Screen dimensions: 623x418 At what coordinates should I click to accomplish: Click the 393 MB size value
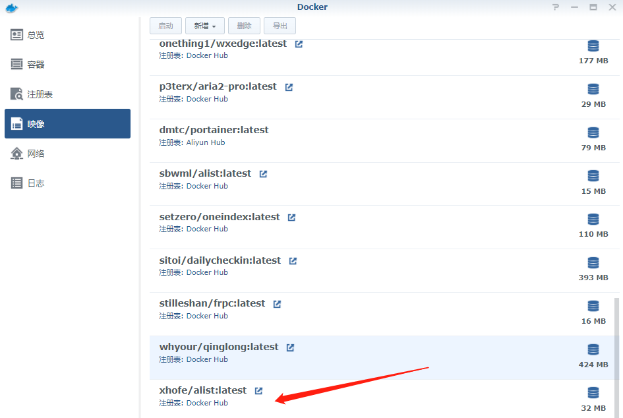tap(593, 278)
